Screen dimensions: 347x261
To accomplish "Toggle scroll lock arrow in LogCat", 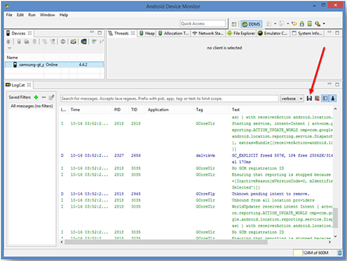I will click(x=333, y=99).
